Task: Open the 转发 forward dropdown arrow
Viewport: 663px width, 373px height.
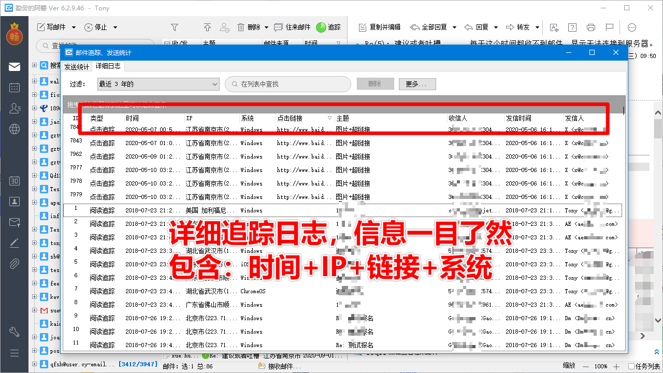Action: pos(537,27)
